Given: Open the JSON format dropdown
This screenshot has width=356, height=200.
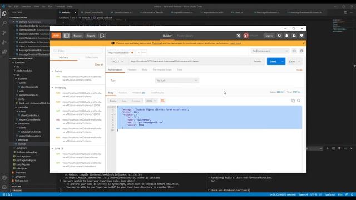Looking at the screenshot, I should pos(151,101).
